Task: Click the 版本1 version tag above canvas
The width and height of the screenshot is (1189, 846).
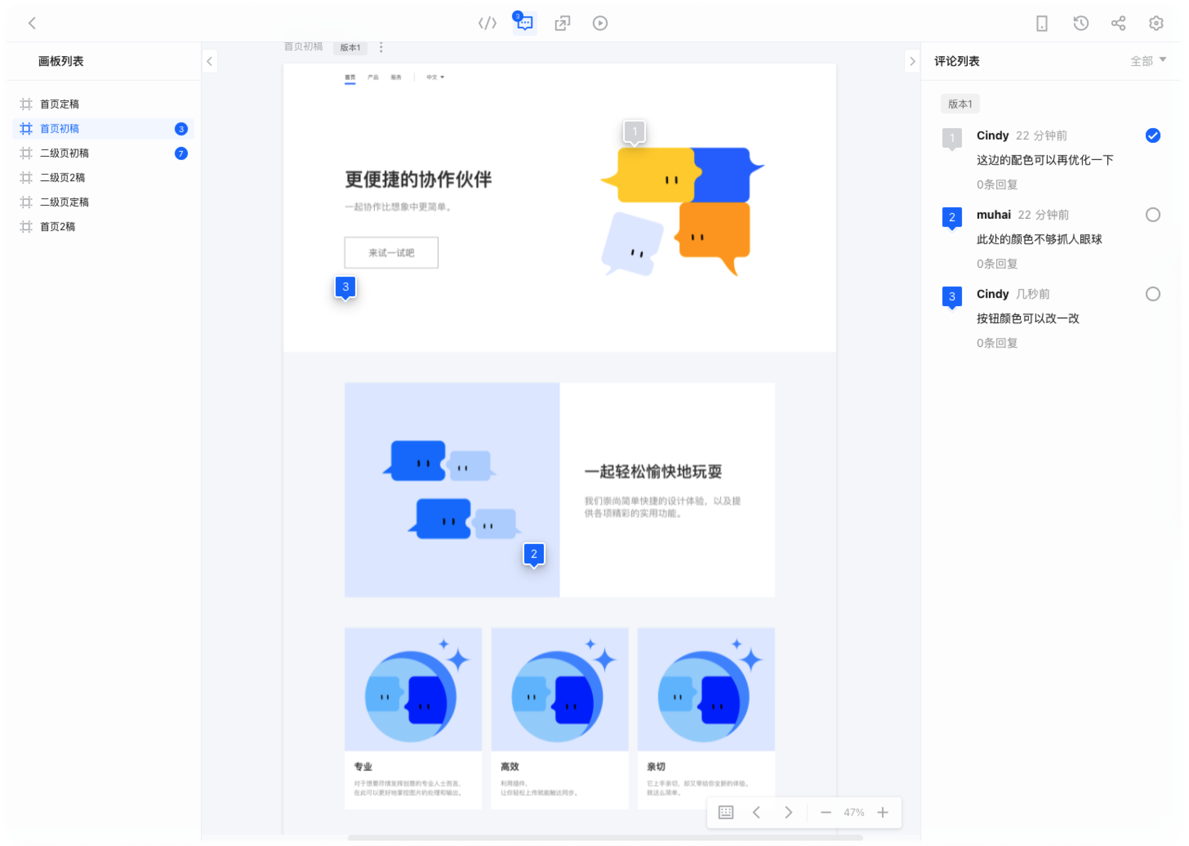Action: 350,48
